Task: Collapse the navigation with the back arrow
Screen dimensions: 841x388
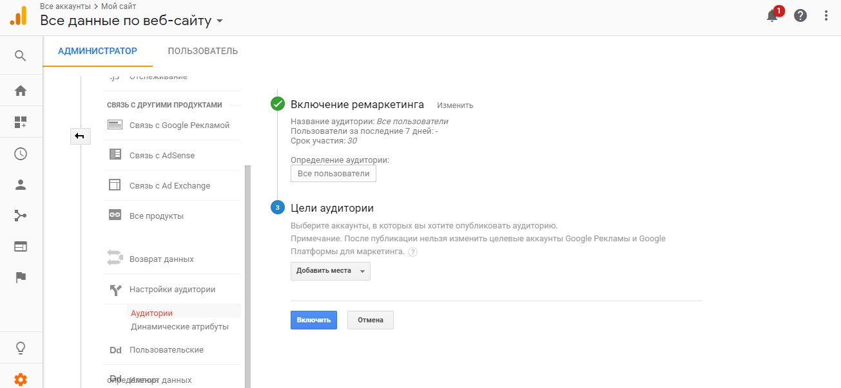Action: 80,136
